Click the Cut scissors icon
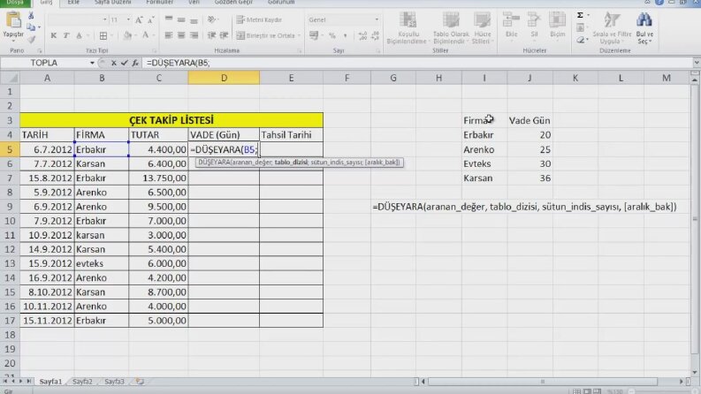 pos(31,16)
